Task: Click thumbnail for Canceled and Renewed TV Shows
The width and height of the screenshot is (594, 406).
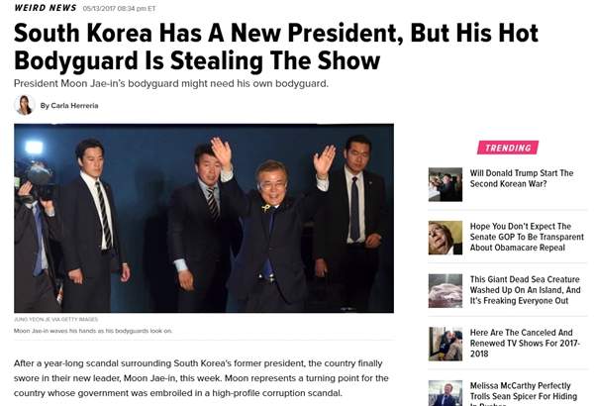Action: pyautogui.click(x=445, y=344)
